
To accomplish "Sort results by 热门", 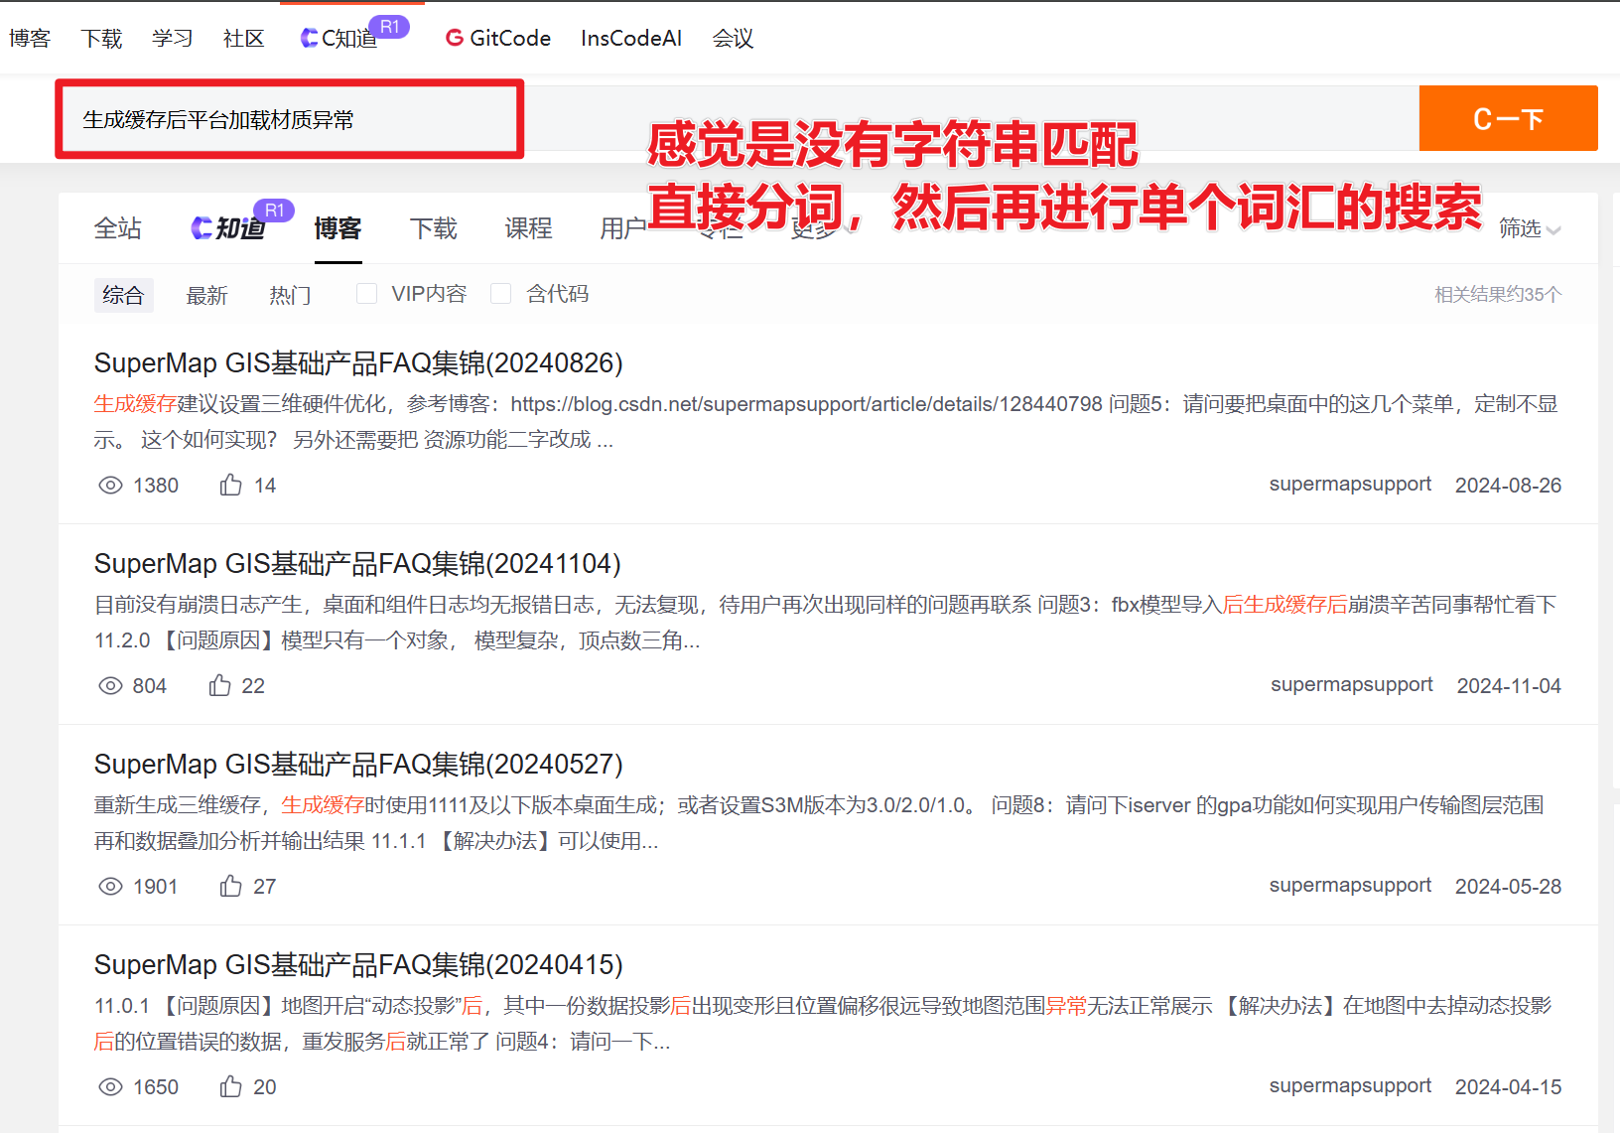I will click(291, 296).
